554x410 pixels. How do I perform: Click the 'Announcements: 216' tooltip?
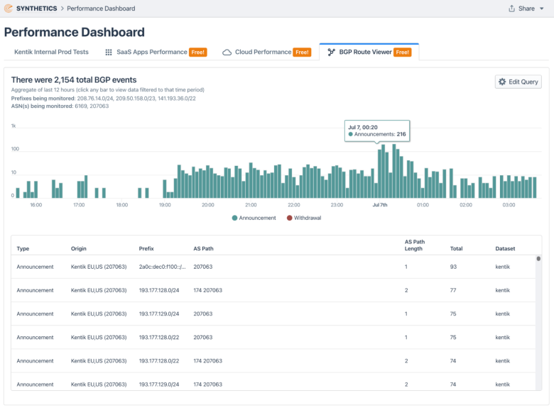[x=377, y=131]
